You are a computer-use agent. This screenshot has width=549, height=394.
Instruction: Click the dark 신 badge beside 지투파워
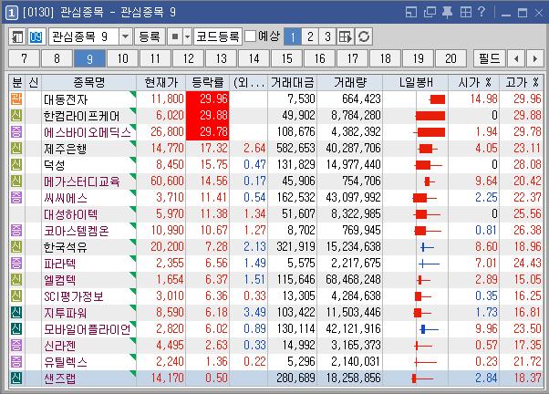point(16,313)
